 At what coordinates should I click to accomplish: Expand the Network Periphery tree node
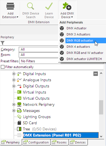tap(14, 105)
